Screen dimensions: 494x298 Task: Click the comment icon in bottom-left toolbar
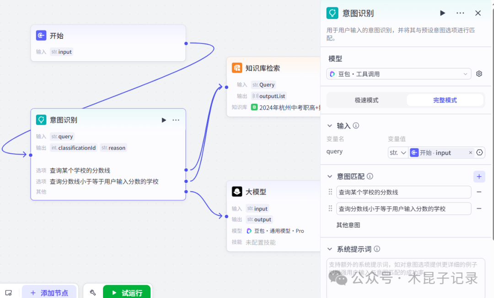point(9,292)
